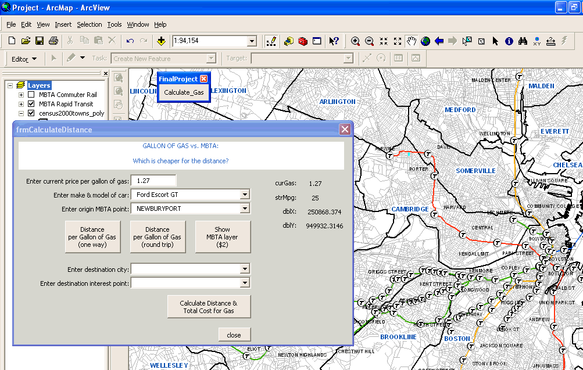Open the destination city dropdown
583x370 pixels.
(245, 268)
